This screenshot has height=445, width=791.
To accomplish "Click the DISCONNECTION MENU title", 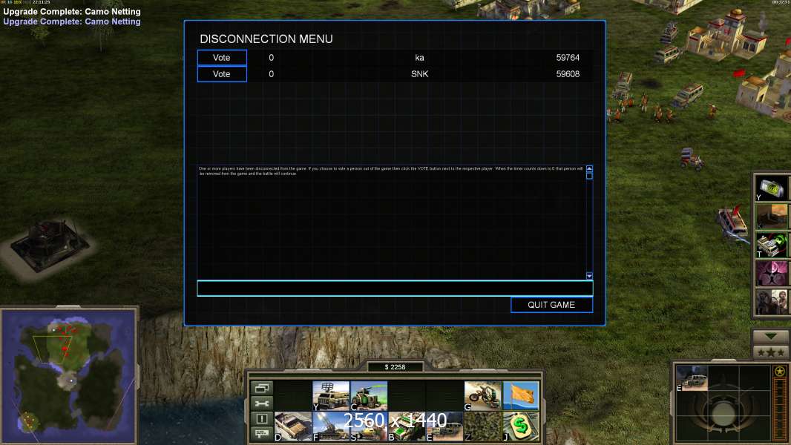I will coord(266,39).
